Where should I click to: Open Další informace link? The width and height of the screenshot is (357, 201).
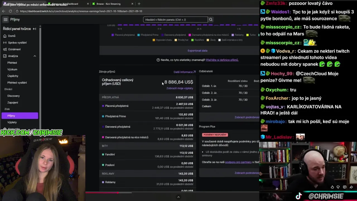[x=185, y=72]
